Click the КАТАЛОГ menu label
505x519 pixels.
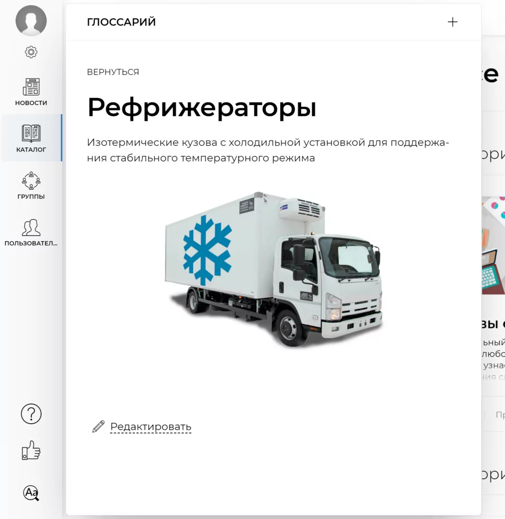pyautogui.click(x=31, y=150)
